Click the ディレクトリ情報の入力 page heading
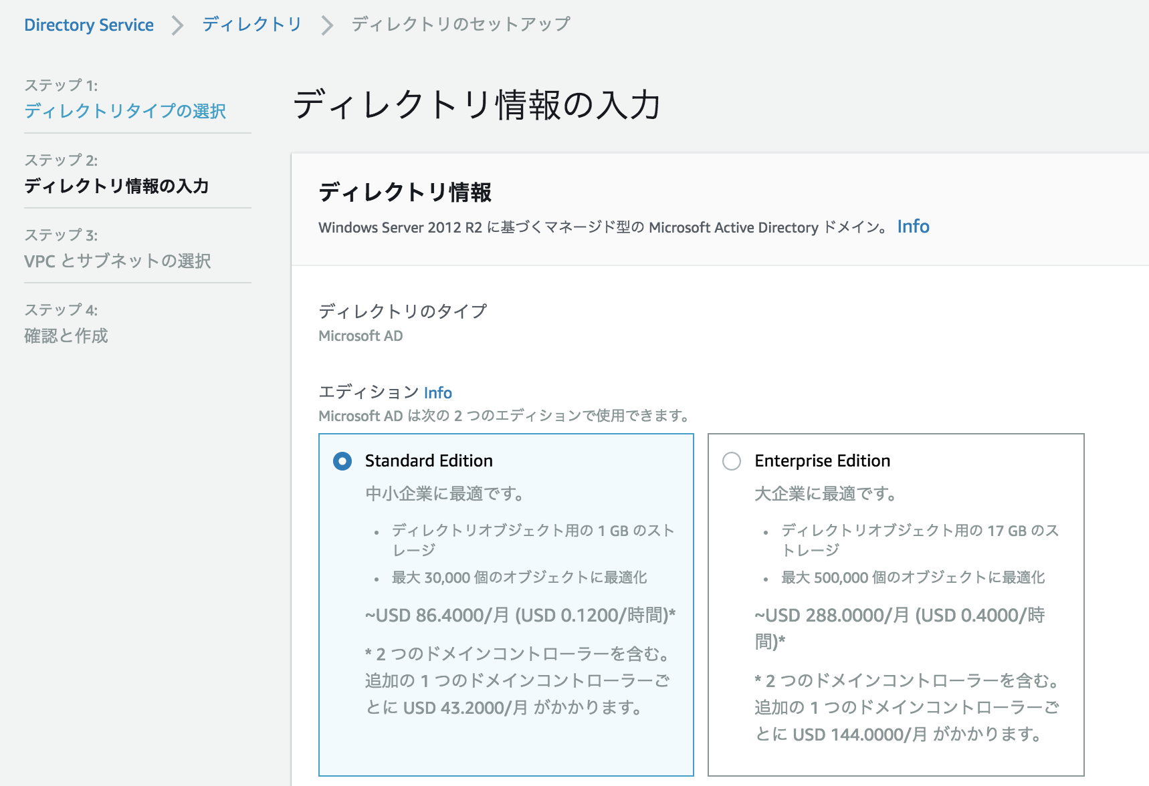This screenshot has width=1149, height=786. pyautogui.click(x=477, y=105)
